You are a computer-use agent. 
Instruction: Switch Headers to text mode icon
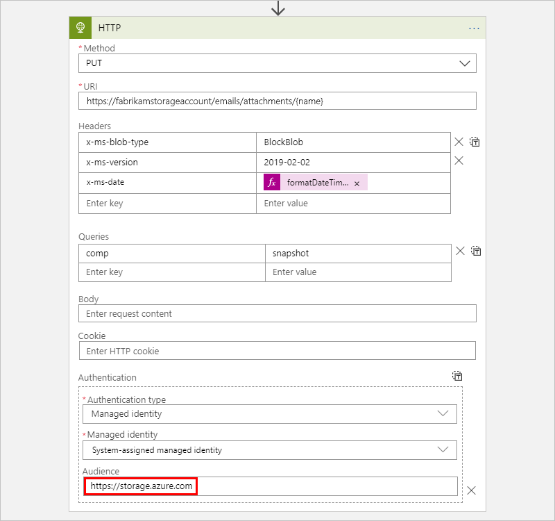475,142
